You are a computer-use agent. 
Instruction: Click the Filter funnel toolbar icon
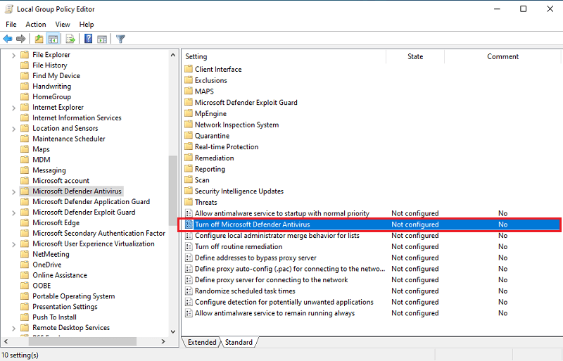pos(120,39)
